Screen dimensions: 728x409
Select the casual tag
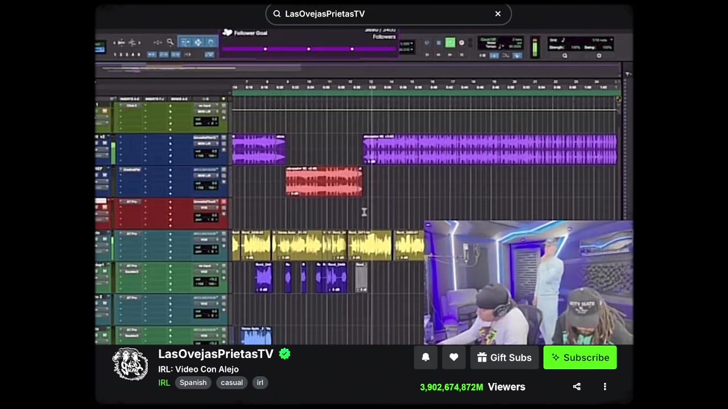[231, 382]
